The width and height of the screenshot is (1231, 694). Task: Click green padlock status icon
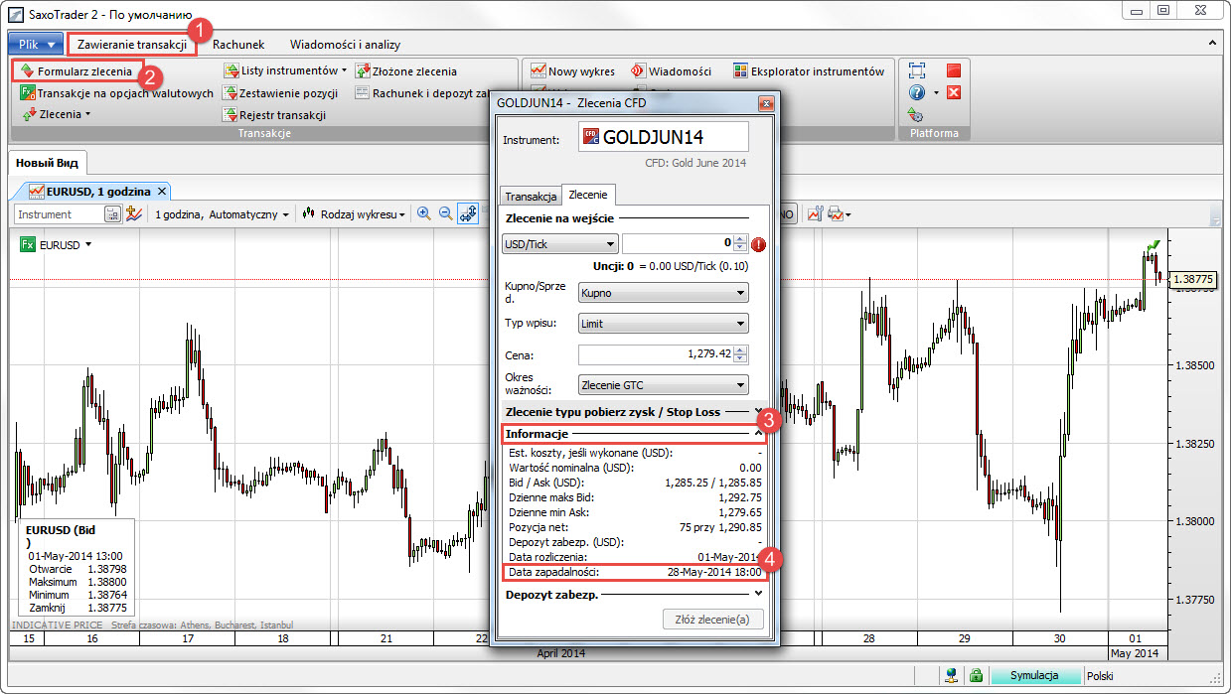pyautogui.click(x=977, y=675)
